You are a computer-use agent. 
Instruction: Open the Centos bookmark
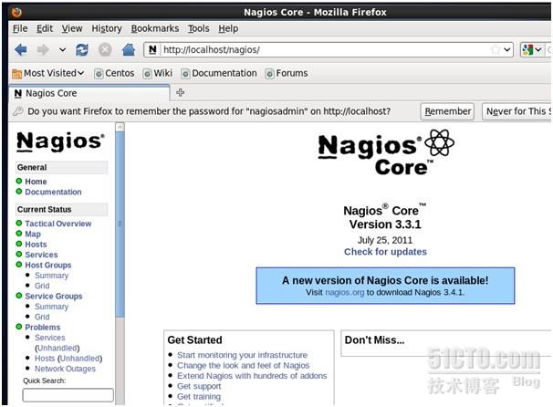point(114,73)
